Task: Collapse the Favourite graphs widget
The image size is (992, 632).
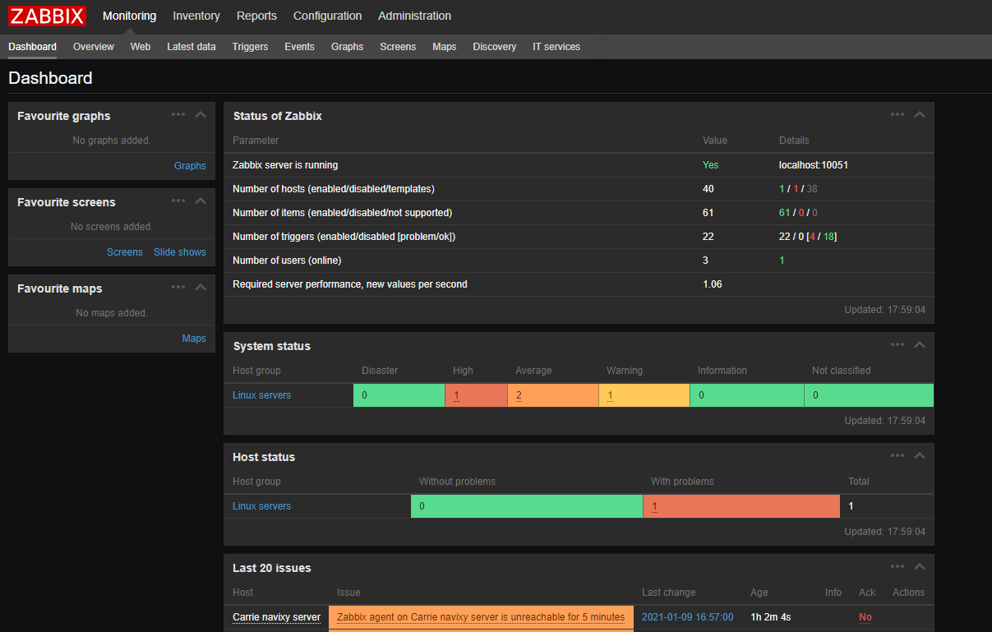Action: (x=200, y=114)
